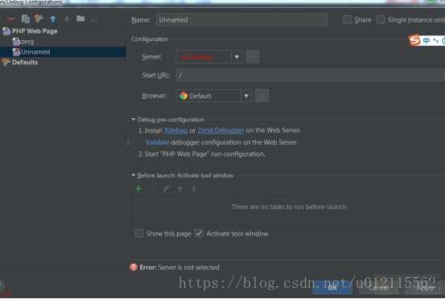The height and width of the screenshot is (299, 445).
Task: Remove before-launch task with minus icon
Action: [x=152, y=189]
